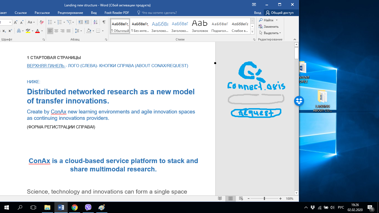Select the Заголовок large title style
This screenshot has width=379, height=213.
[200, 26]
